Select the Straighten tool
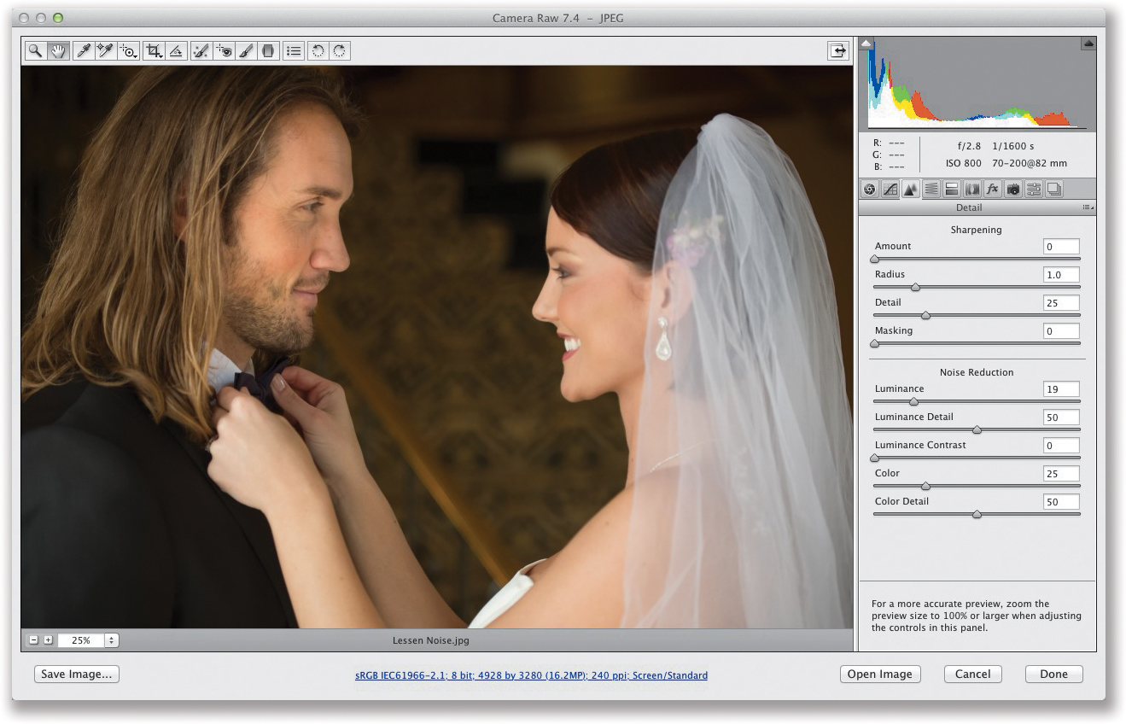 176,51
